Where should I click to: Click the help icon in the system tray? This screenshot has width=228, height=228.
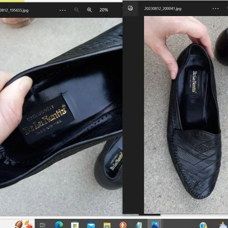(x=203, y=225)
